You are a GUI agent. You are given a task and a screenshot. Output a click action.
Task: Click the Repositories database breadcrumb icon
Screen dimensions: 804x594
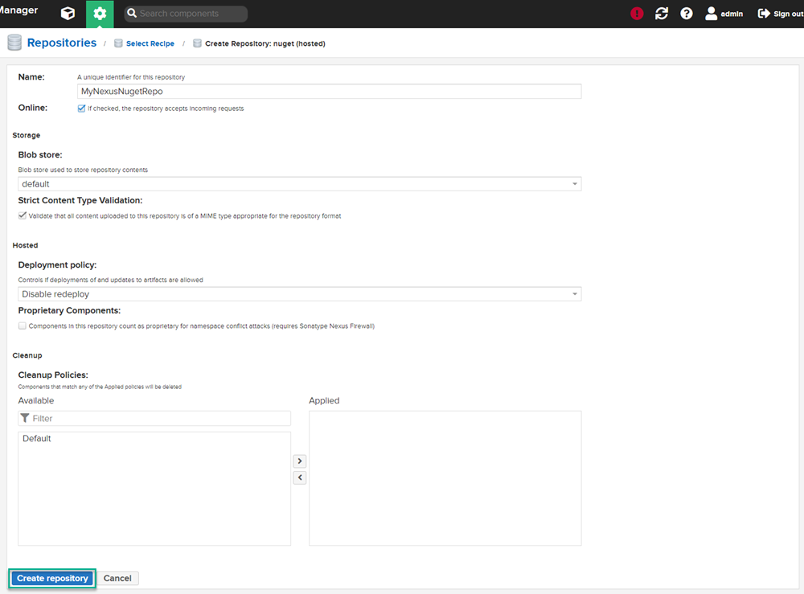coord(13,42)
